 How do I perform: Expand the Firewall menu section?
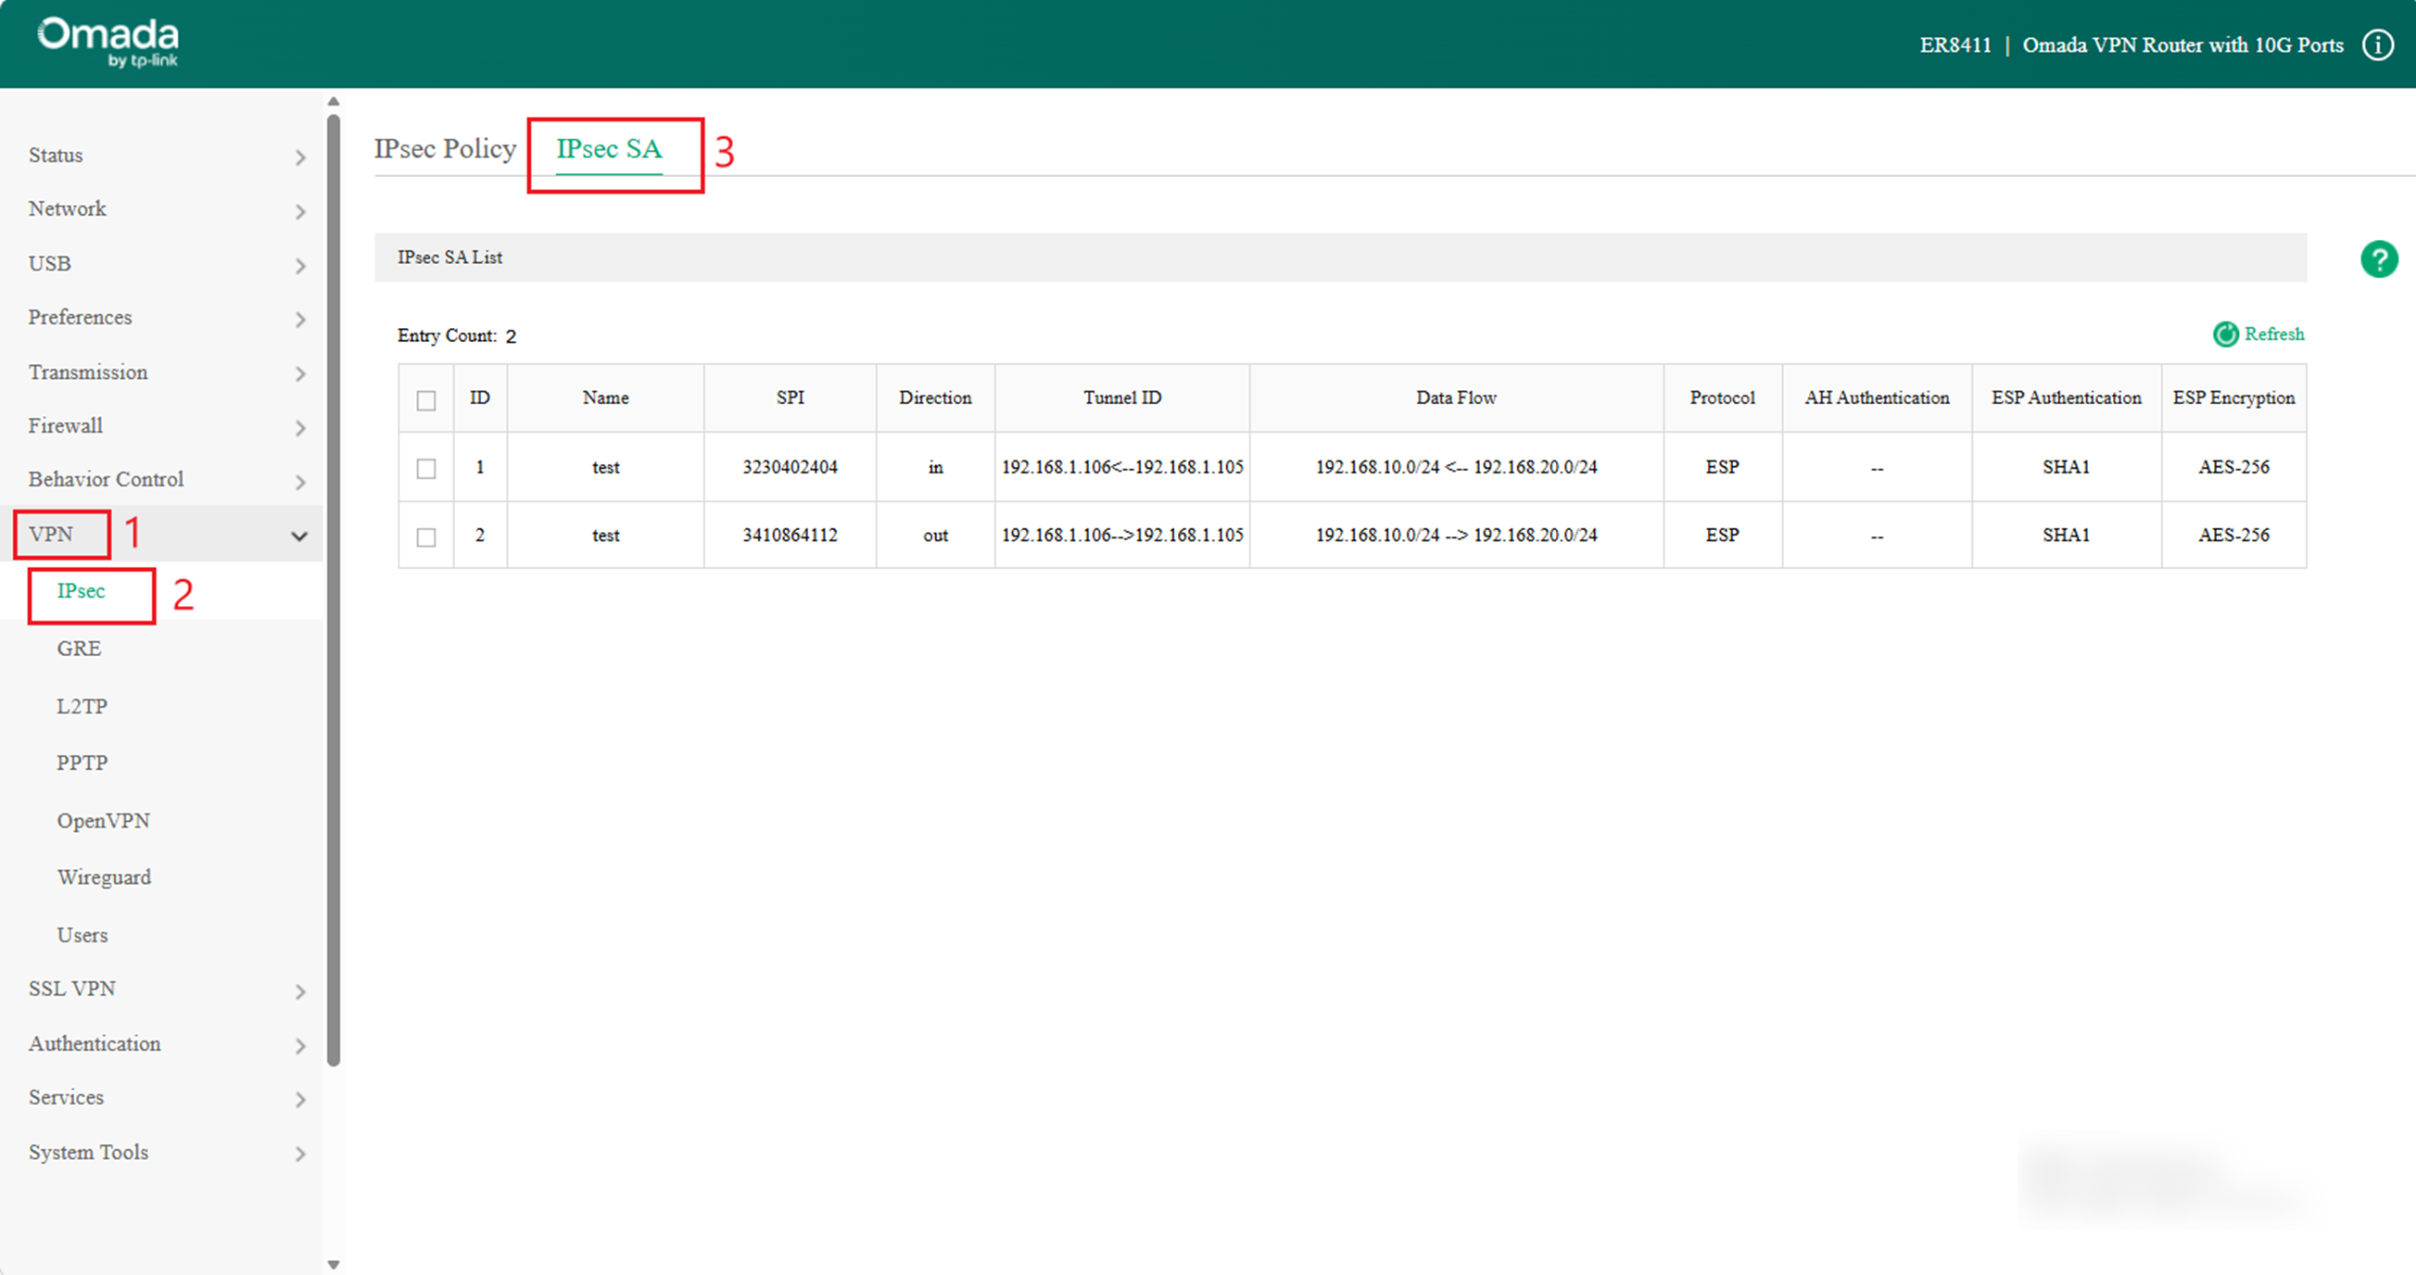click(x=65, y=425)
